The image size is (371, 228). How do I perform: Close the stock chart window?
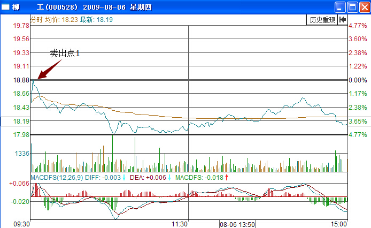coord(364,7)
